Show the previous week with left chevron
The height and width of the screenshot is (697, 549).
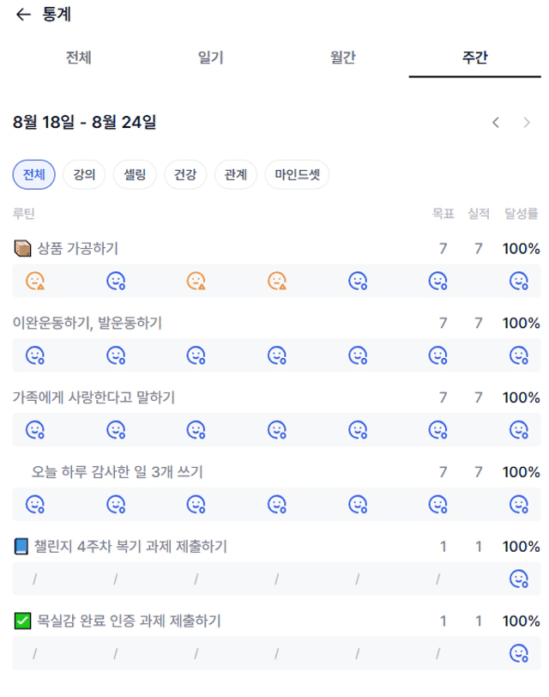coord(496,122)
